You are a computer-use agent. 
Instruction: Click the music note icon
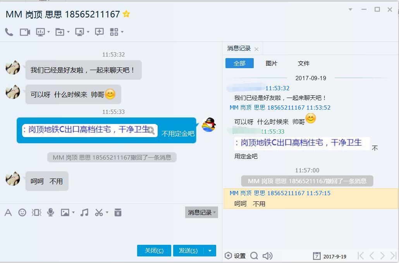(84, 212)
